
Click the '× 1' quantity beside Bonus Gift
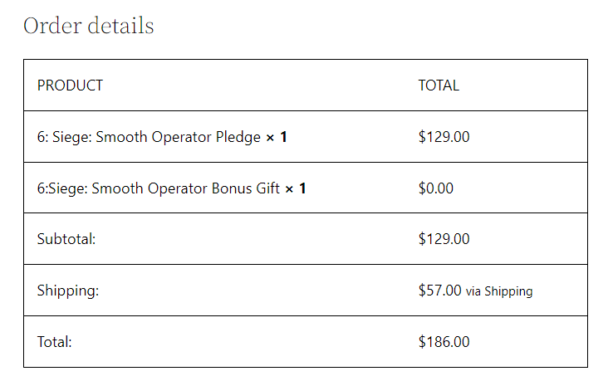pyautogui.click(x=296, y=188)
